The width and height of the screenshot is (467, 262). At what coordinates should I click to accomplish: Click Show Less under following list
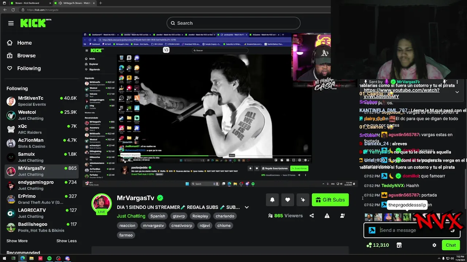[x=66, y=241]
